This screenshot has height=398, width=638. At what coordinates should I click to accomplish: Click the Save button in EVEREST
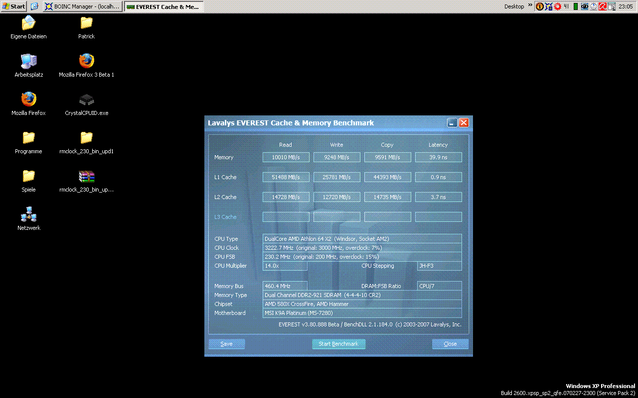tap(226, 344)
